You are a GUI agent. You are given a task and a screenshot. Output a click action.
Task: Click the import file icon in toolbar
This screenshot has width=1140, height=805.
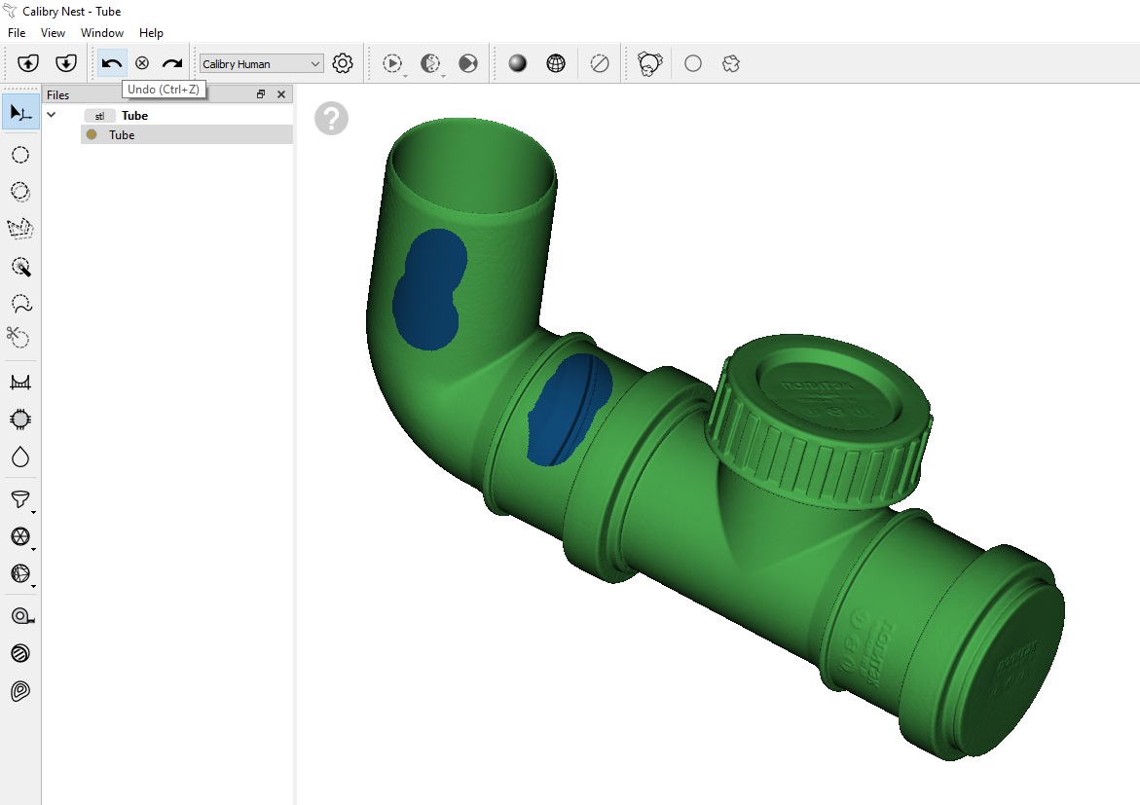[x=29, y=63]
